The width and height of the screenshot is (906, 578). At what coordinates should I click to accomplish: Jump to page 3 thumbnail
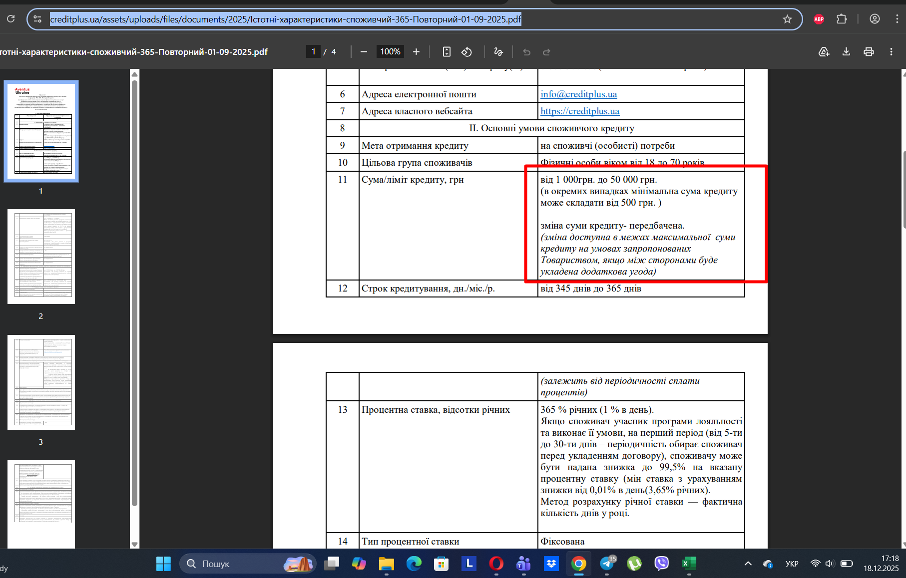(x=41, y=382)
